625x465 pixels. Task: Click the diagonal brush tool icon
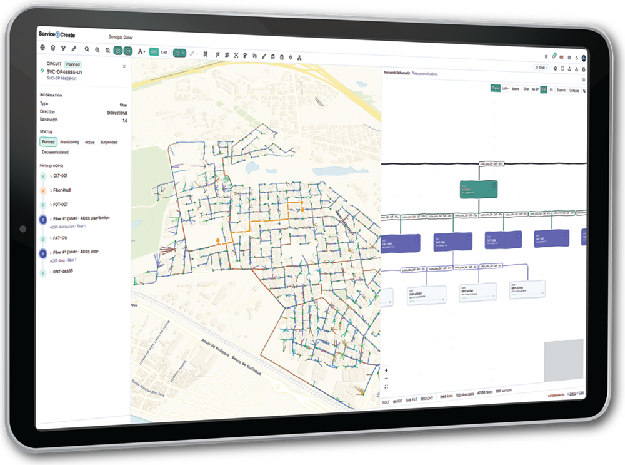pos(264,56)
